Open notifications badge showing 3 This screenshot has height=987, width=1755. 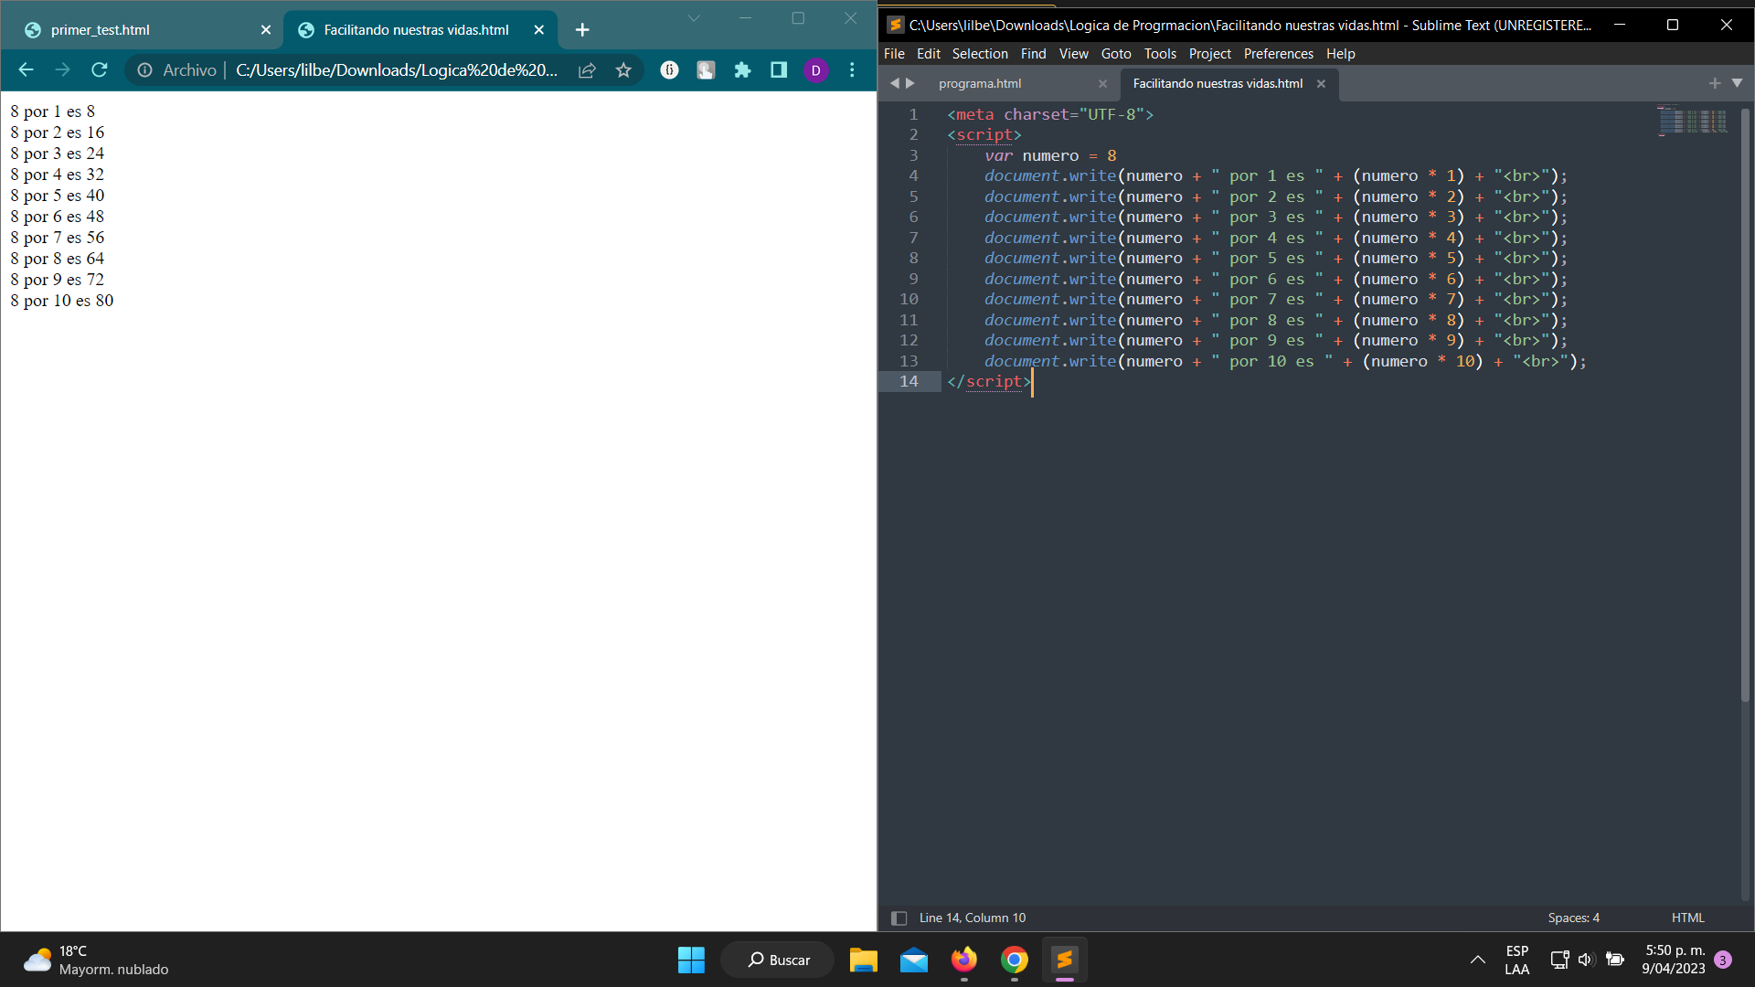1723,960
